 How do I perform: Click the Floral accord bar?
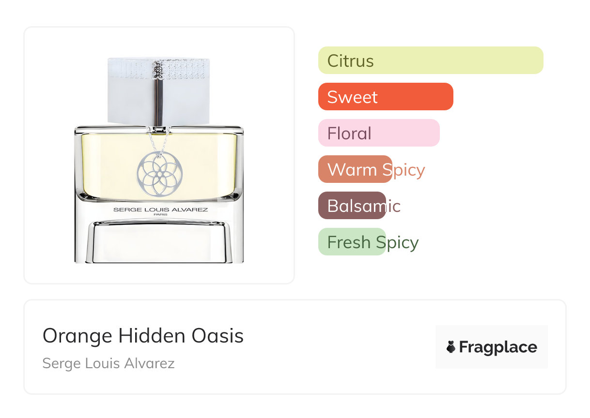tap(379, 133)
